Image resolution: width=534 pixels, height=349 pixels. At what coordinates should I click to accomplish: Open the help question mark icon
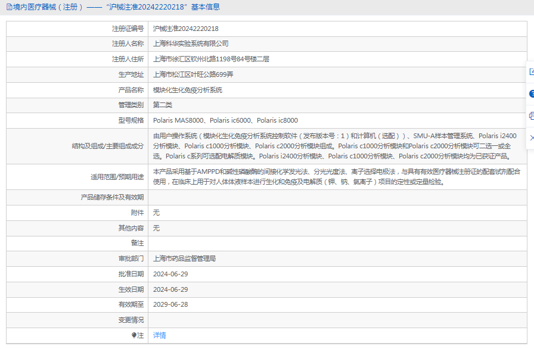pos(532,94)
